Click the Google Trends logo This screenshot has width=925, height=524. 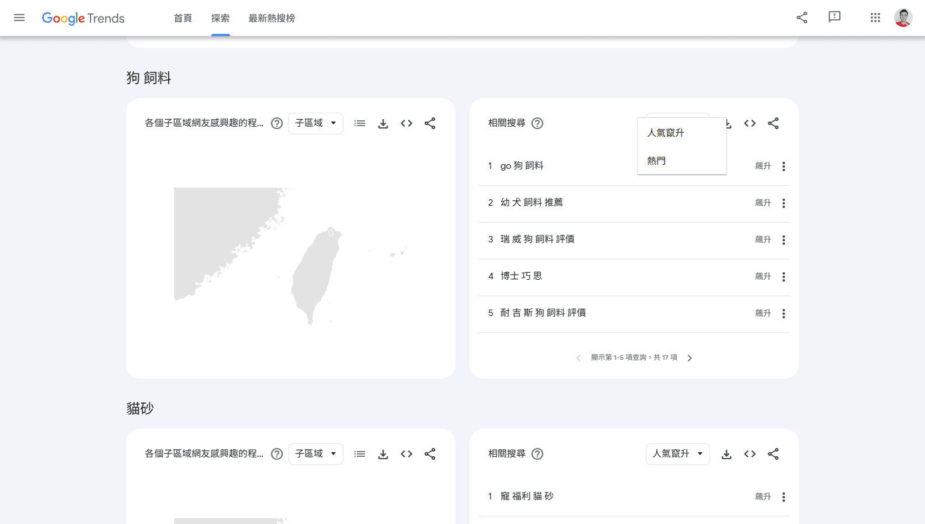point(83,18)
